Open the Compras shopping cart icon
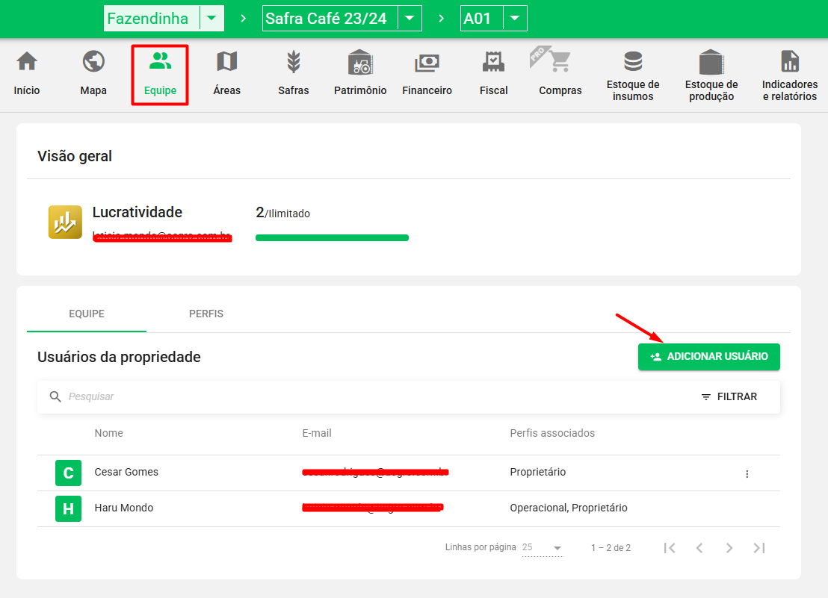This screenshot has height=598, width=828. [x=560, y=62]
